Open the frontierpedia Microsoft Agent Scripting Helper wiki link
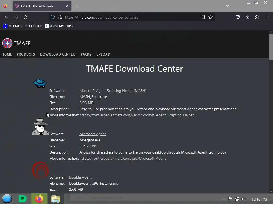 (136, 115)
